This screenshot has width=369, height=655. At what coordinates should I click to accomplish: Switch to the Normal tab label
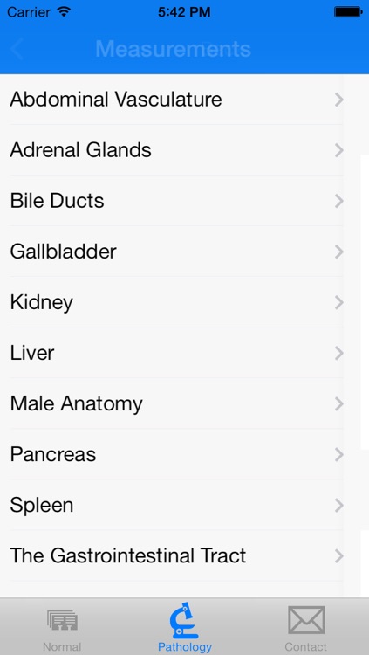[62, 647]
